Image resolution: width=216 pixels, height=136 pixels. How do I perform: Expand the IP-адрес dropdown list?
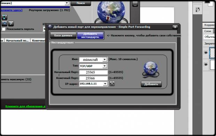tap(105, 83)
